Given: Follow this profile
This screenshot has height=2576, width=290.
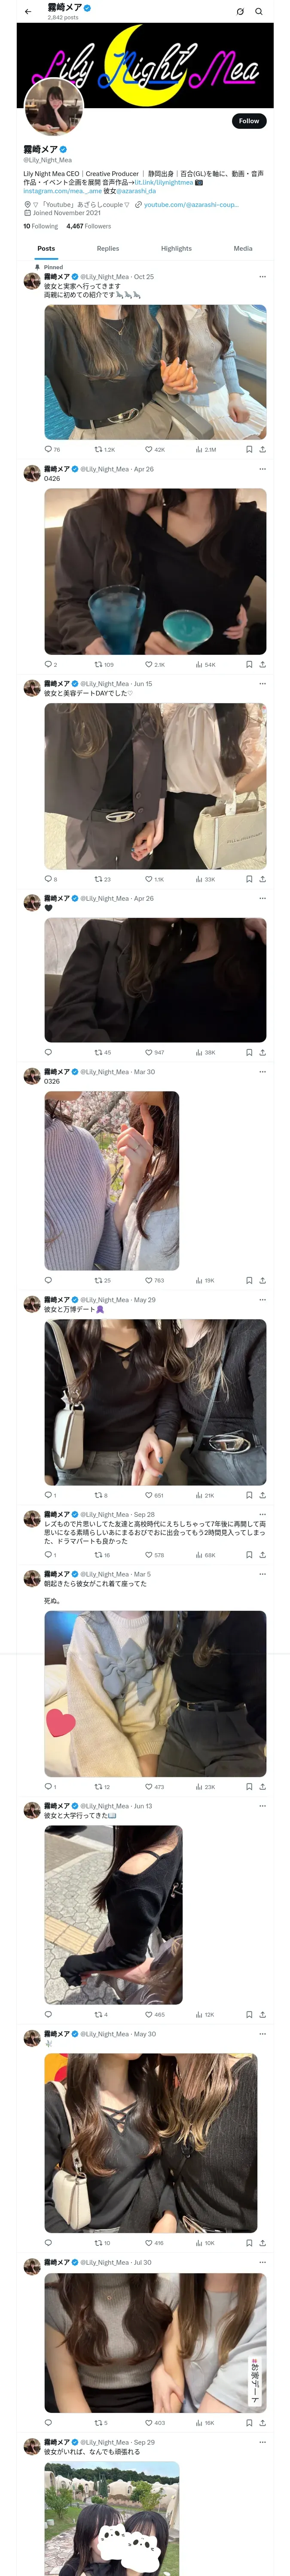Looking at the screenshot, I should (x=248, y=120).
